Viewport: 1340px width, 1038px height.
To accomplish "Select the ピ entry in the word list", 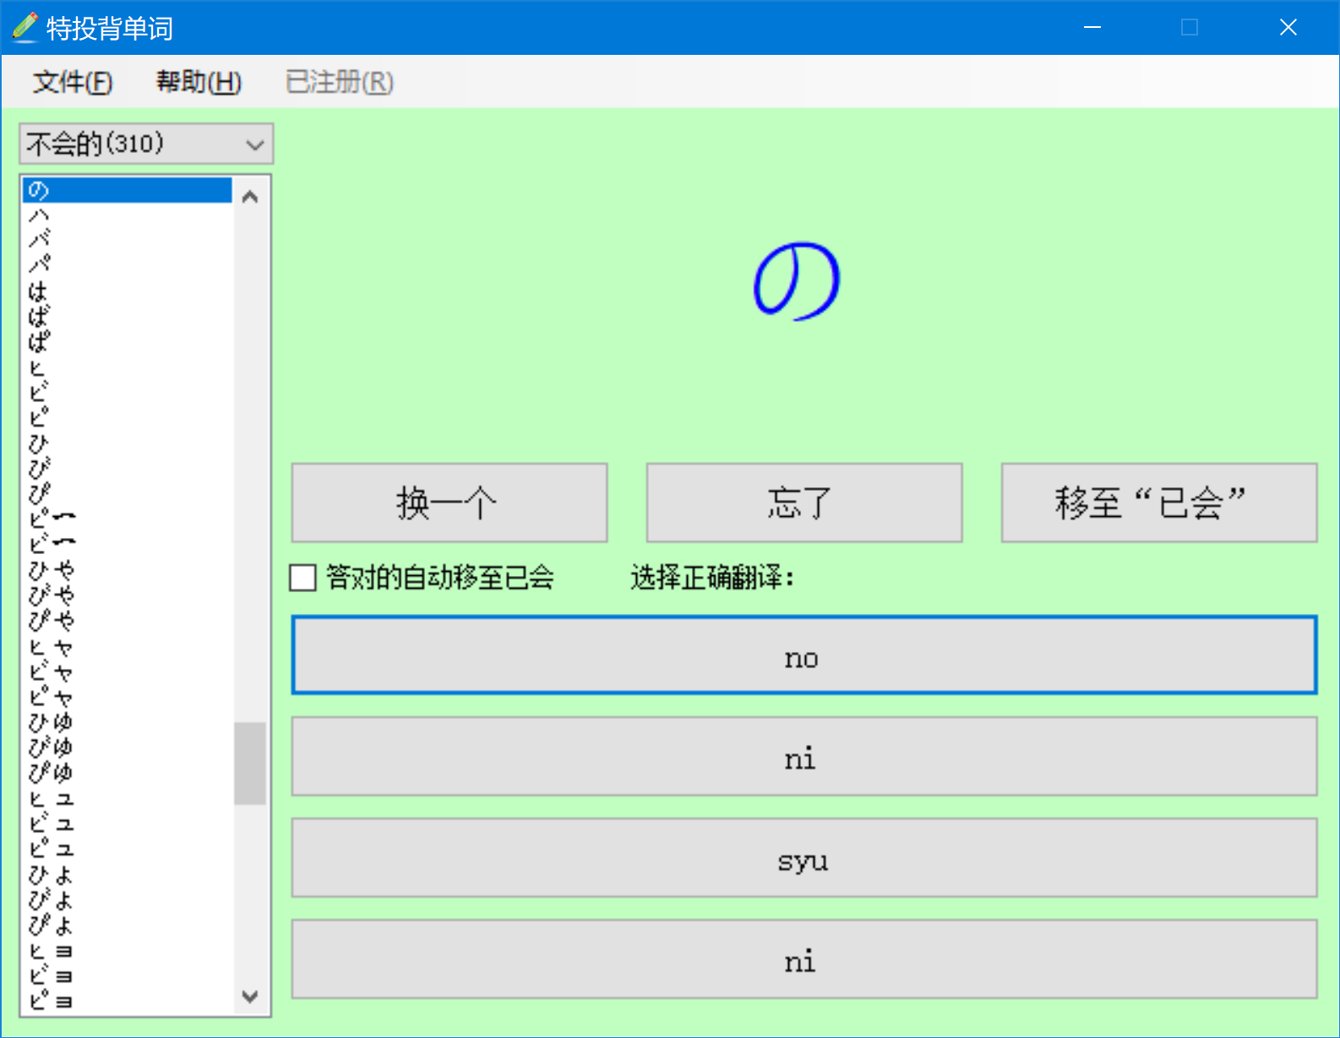I will click(x=127, y=418).
